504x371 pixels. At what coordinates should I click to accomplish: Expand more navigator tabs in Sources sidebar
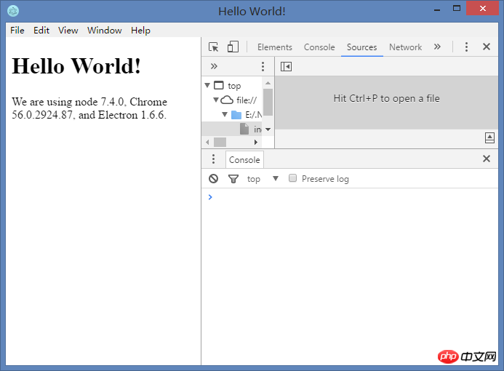[214, 66]
